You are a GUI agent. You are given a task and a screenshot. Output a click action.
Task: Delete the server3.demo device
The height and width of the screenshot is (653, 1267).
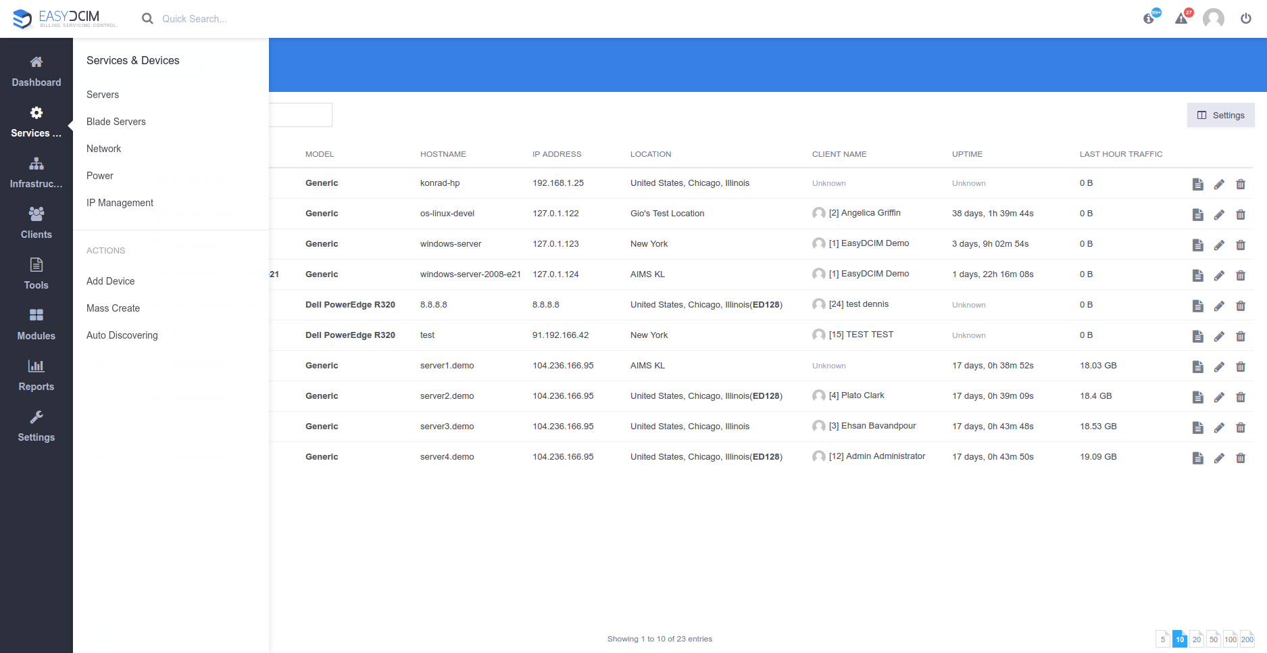point(1241,427)
